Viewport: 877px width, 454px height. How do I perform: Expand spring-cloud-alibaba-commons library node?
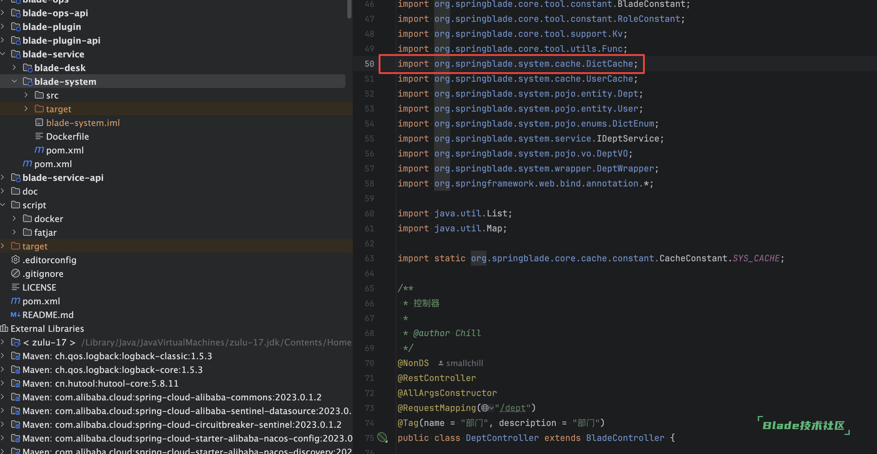click(3, 397)
